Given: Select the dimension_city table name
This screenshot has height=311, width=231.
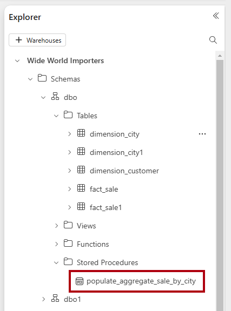Looking at the screenshot, I should pyautogui.click(x=115, y=134).
